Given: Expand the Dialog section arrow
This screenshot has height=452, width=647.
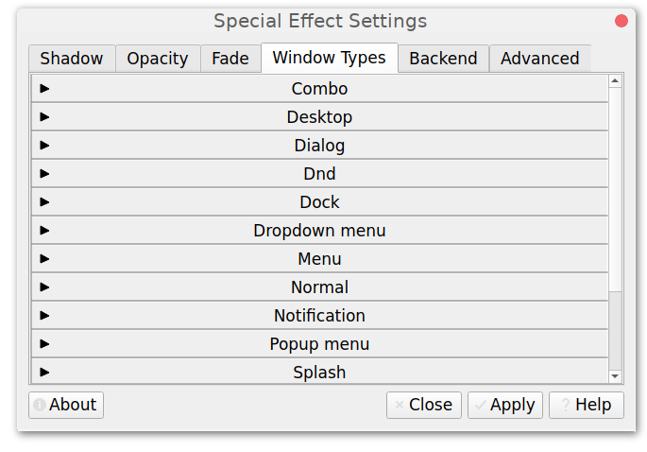Looking at the screenshot, I should (x=44, y=146).
